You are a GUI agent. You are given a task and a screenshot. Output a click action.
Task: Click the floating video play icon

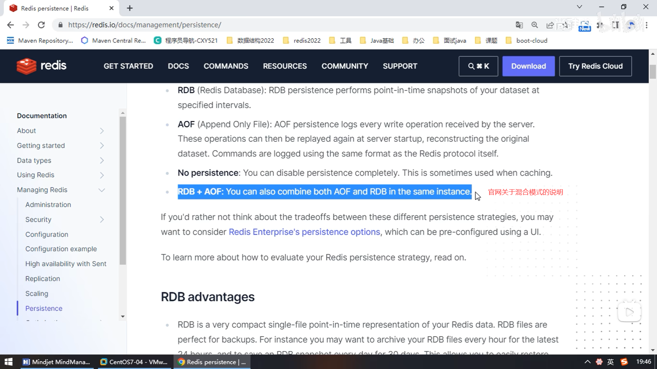click(629, 312)
